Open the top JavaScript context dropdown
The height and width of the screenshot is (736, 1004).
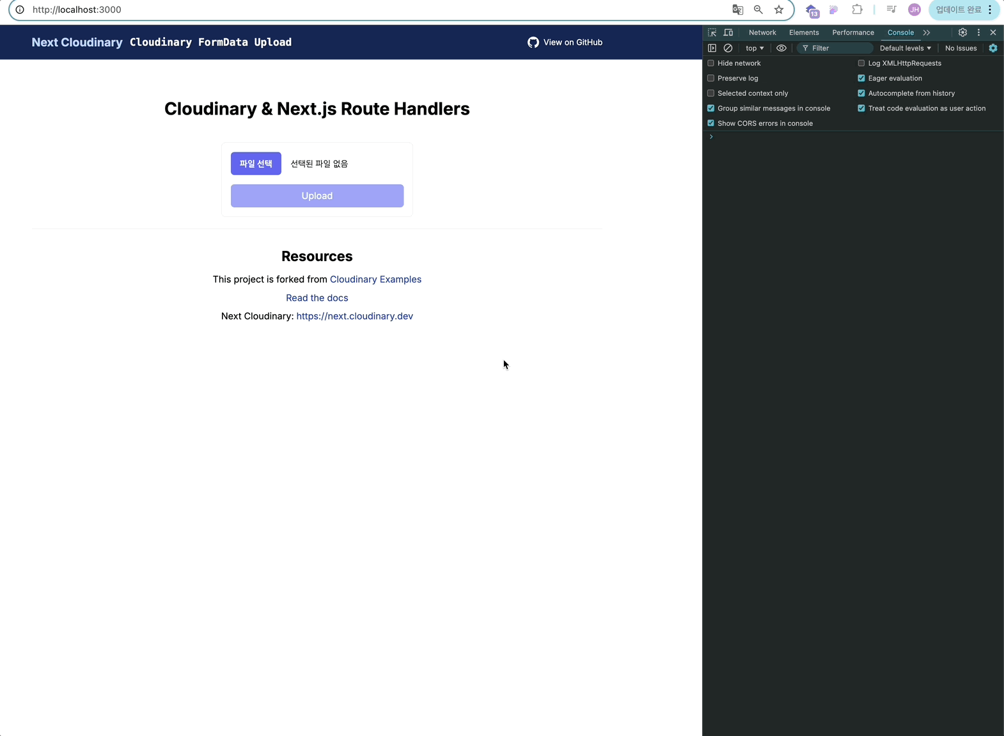click(755, 48)
